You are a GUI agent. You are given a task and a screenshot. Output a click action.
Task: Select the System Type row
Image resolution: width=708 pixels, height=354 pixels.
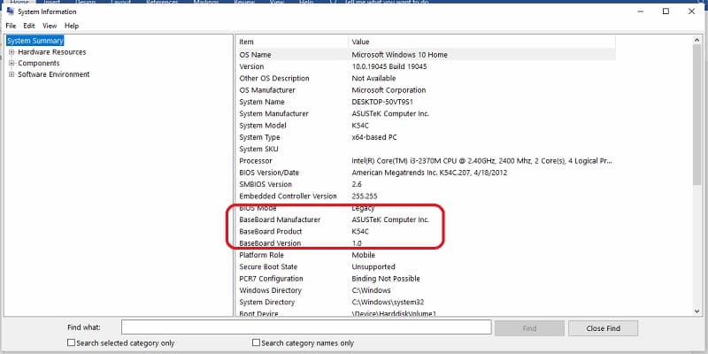click(427, 137)
